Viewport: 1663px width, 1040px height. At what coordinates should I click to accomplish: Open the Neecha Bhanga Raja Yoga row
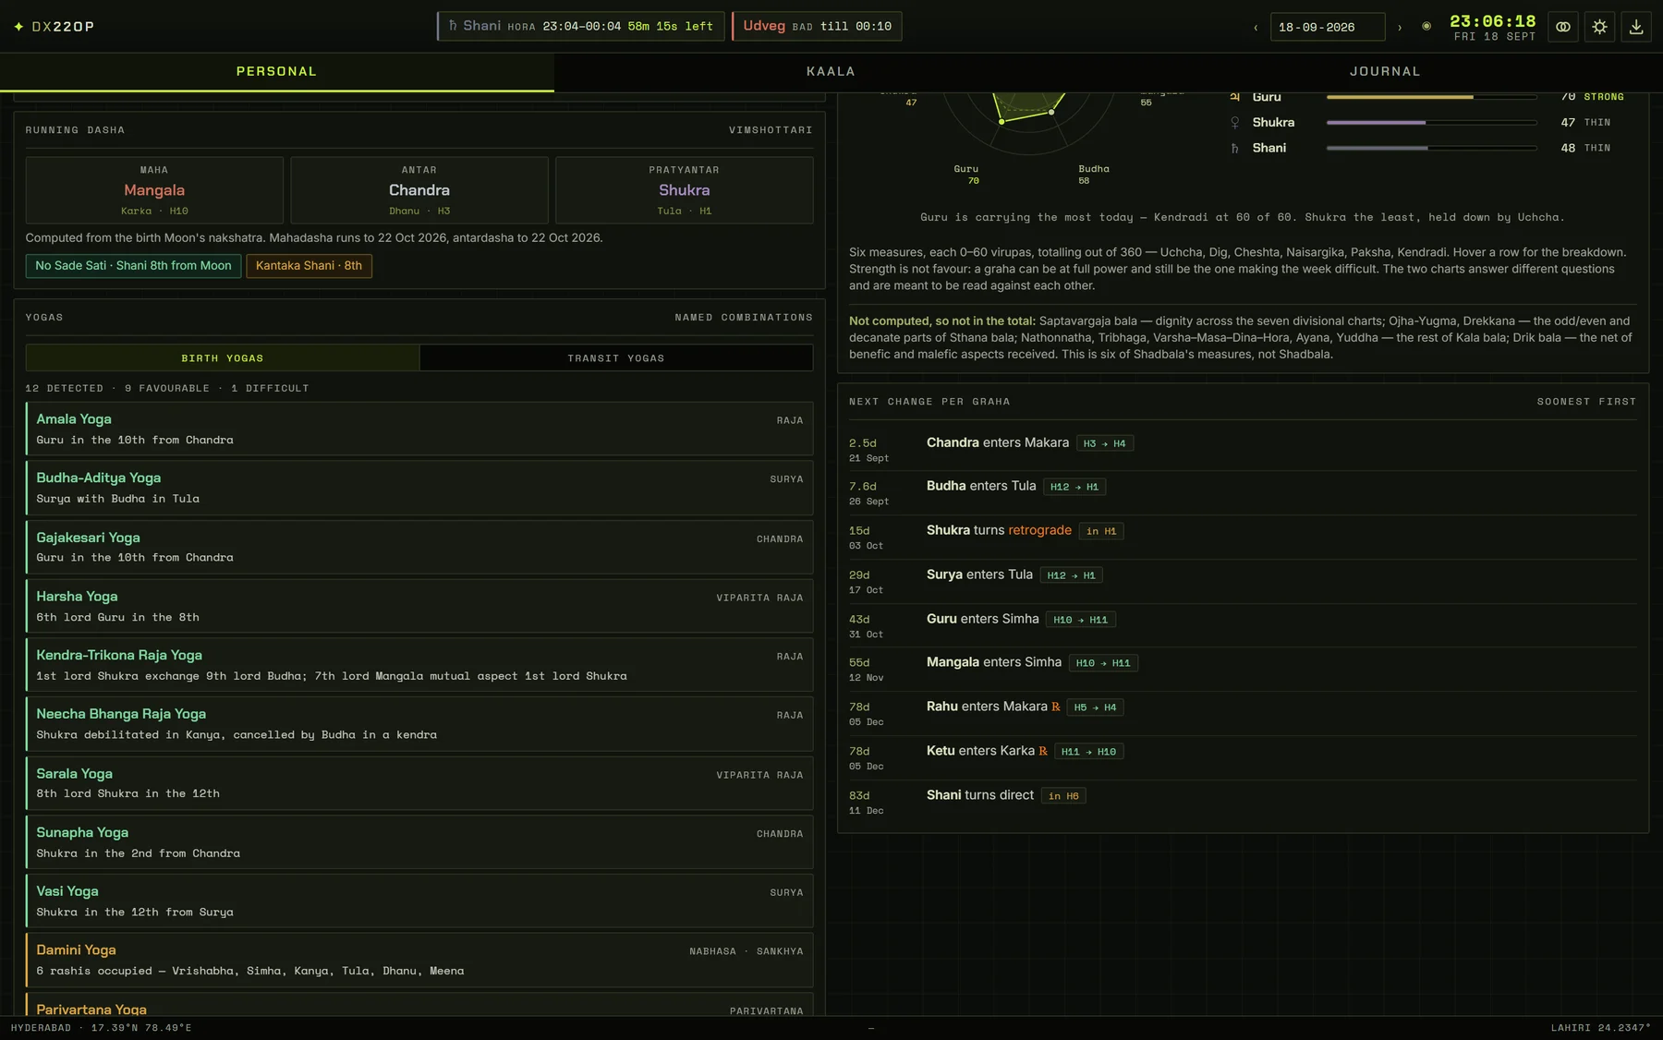[419, 724]
